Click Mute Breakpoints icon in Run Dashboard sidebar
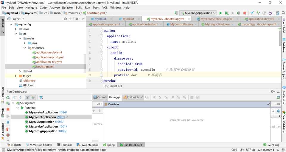Viewport: 286px width, 152px height. (8, 135)
